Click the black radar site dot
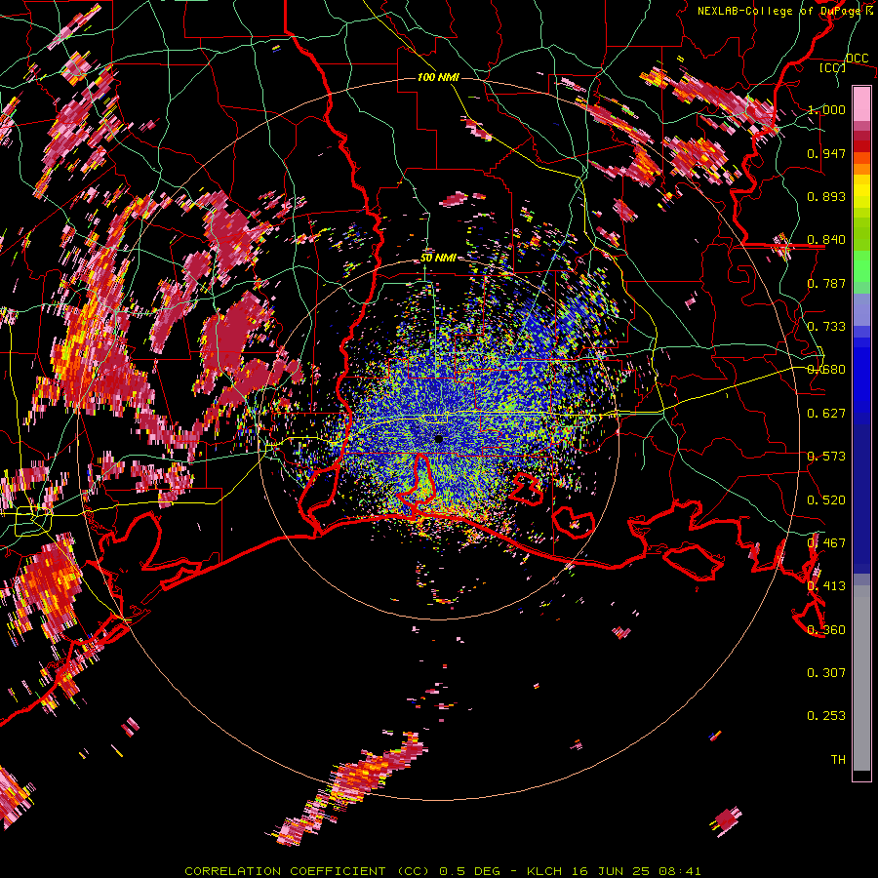The image size is (878, 878). click(x=438, y=439)
